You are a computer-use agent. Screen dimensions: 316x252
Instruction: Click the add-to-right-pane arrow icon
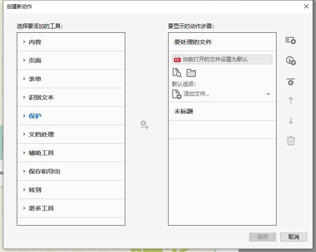coord(144,125)
